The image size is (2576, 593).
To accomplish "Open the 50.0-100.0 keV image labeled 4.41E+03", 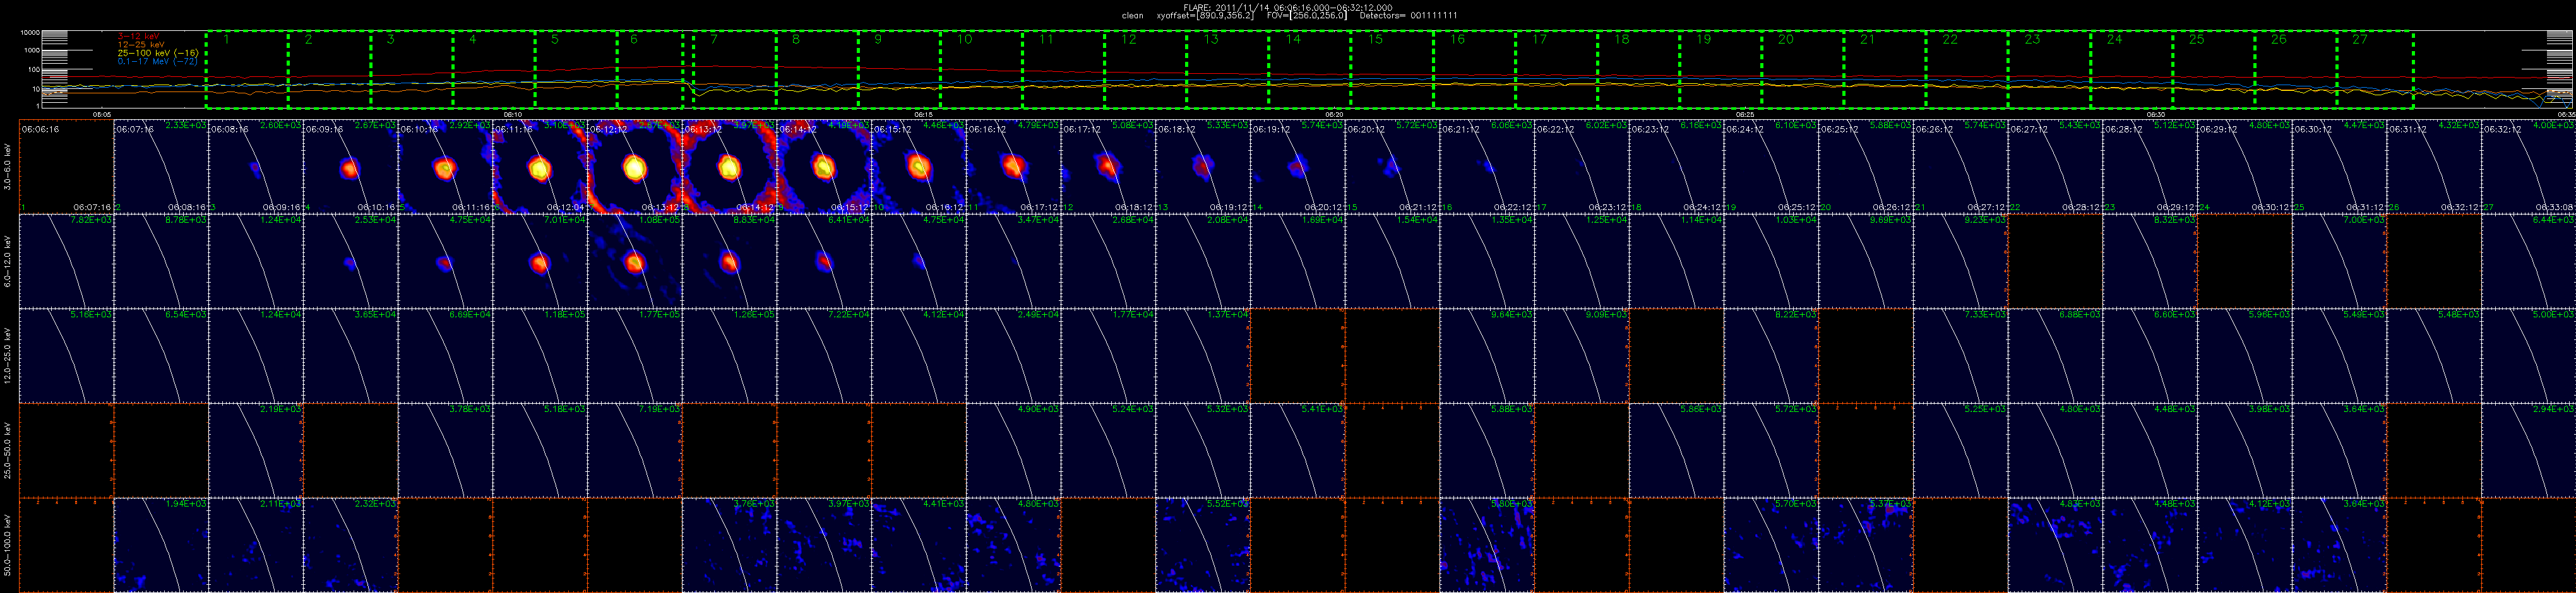I will [918, 544].
